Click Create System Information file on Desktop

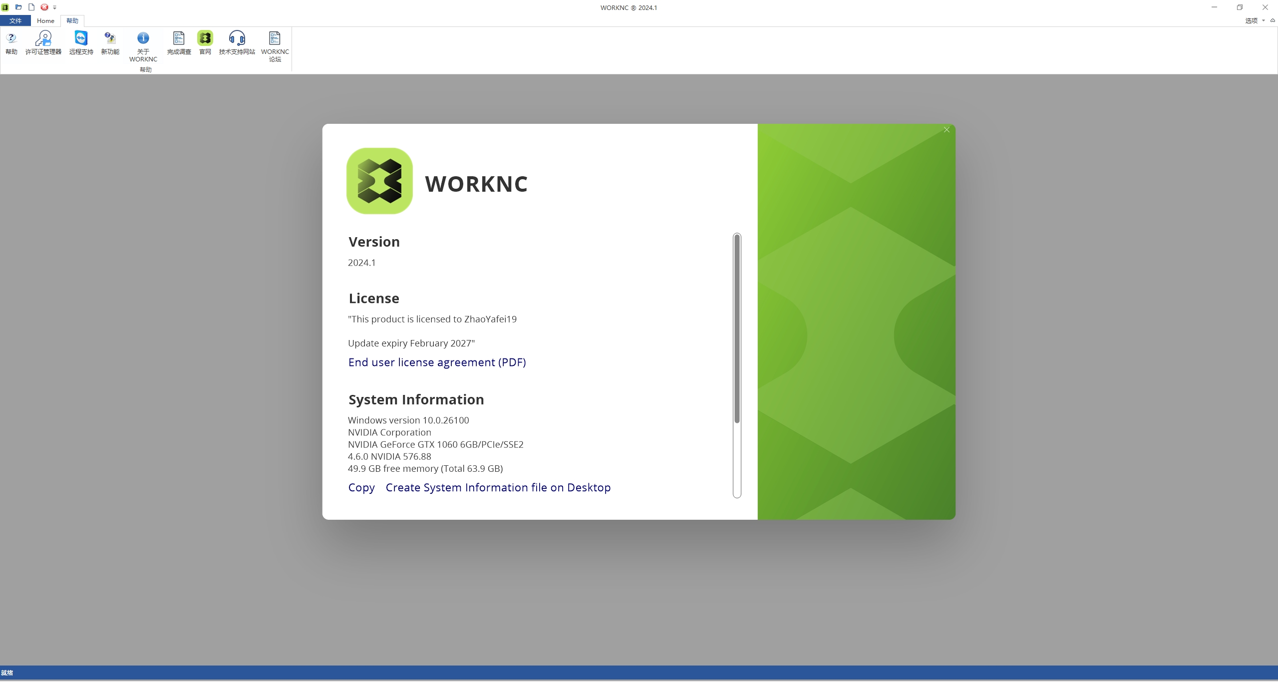(498, 488)
